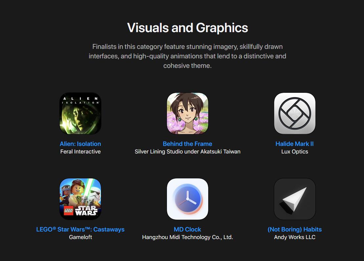Open the Behind the Frame link
The width and height of the screenshot is (364, 261).
tap(188, 144)
